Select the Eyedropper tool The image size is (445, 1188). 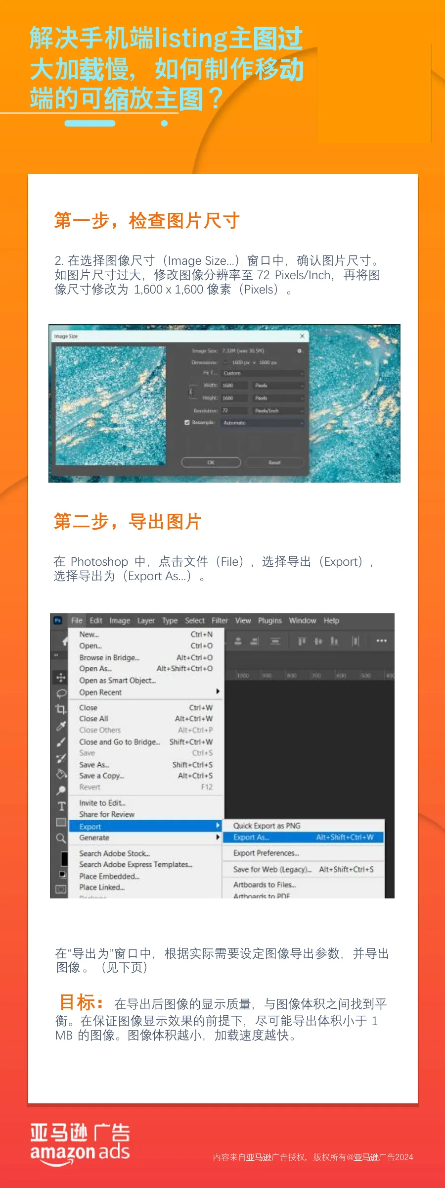(x=61, y=726)
